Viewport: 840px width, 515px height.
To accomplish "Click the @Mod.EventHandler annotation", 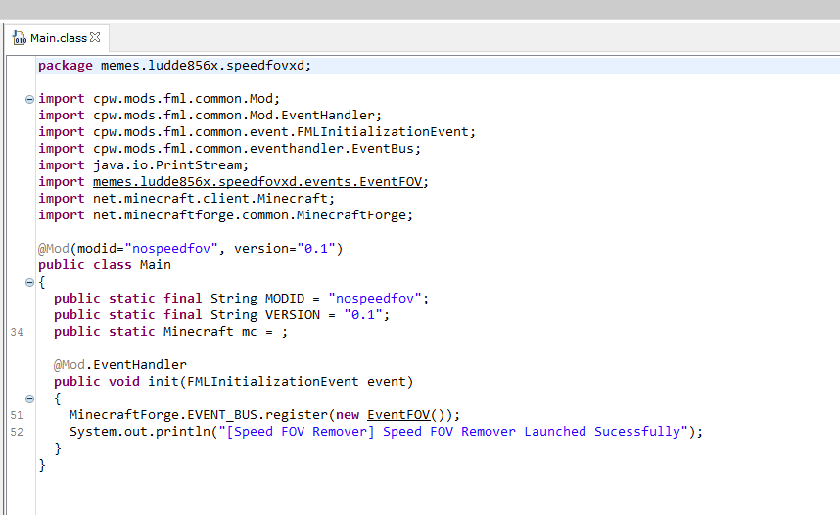I will pyautogui.click(x=120, y=365).
